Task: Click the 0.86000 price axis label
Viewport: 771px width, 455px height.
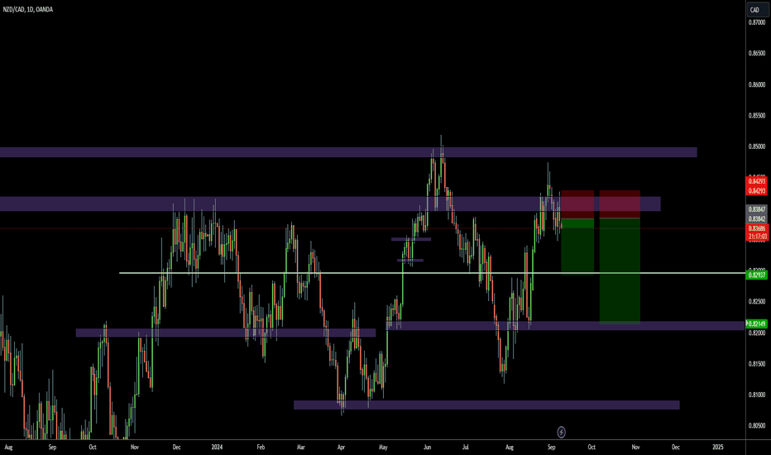Action: coord(757,84)
